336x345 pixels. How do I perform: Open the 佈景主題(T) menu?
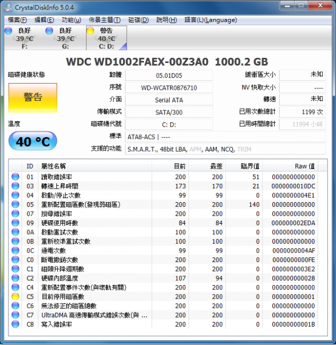pos(104,20)
